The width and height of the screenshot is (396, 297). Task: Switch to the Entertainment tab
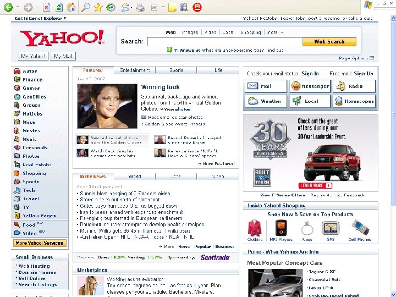(135, 70)
